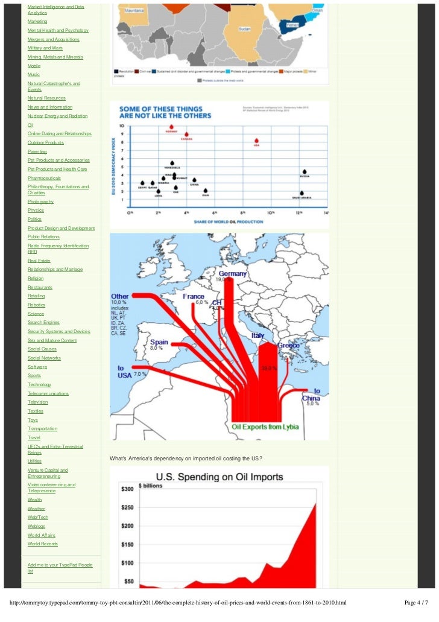This screenshot has width=439, height=622.
Task: Open the Real Estate category
Action: pyautogui.click(x=39, y=261)
